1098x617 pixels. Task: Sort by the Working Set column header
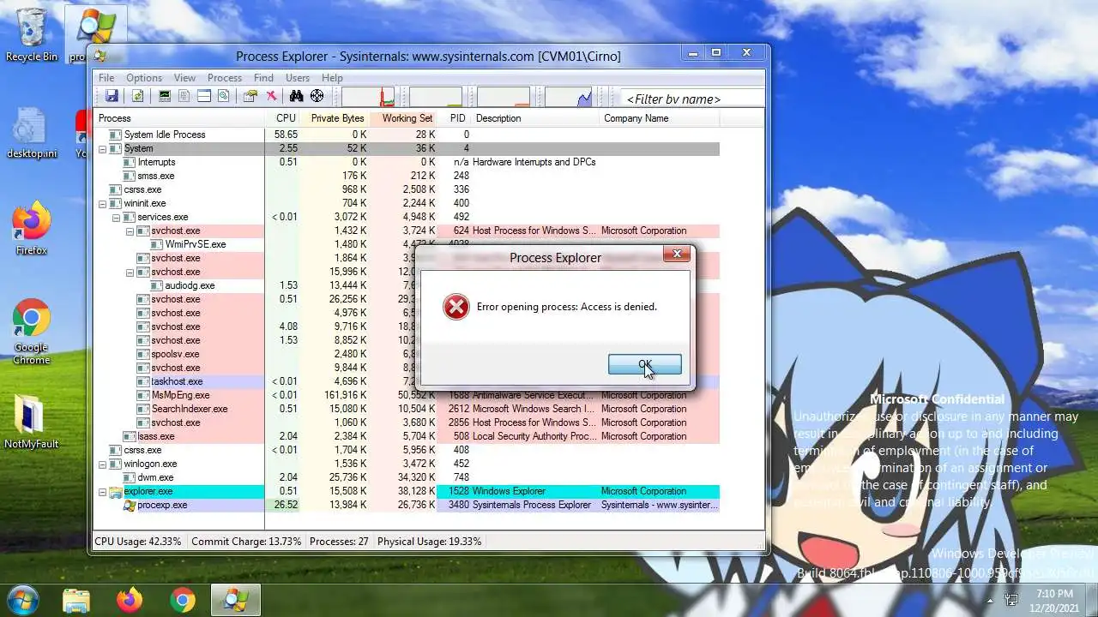click(404, 118)
